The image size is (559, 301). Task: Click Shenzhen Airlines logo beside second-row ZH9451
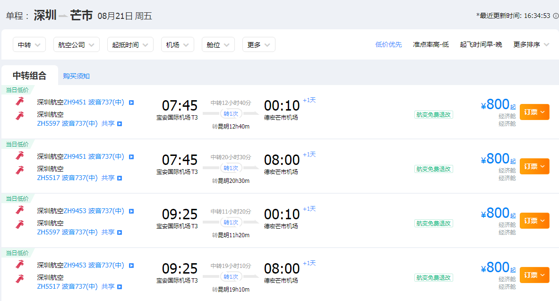(x=19, y=155)
